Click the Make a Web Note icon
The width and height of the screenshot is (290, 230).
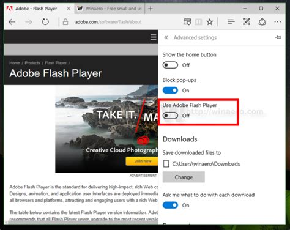click(x=247, y=21)
